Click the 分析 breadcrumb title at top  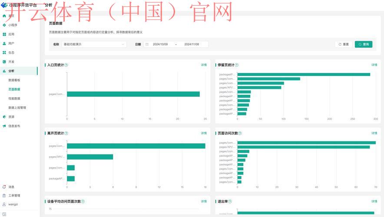tap(49, 5)
